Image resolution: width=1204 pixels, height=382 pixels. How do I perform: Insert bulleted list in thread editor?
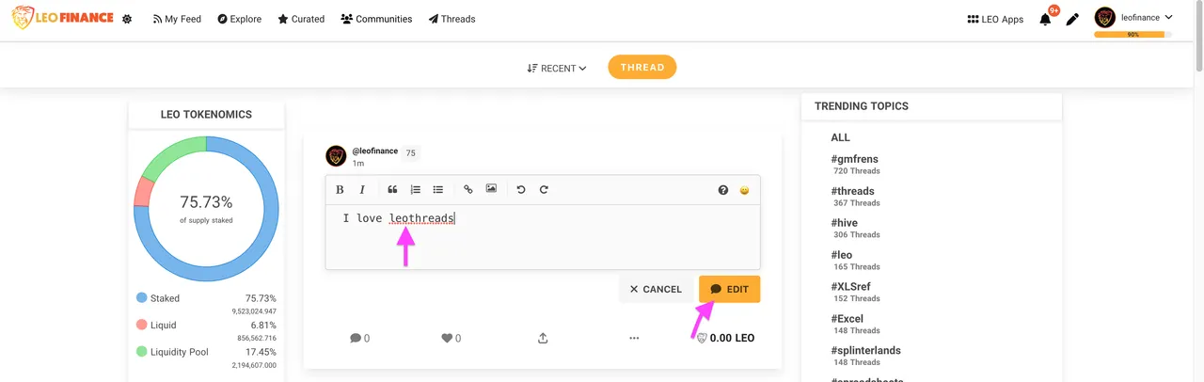click(x=437, y=189)
